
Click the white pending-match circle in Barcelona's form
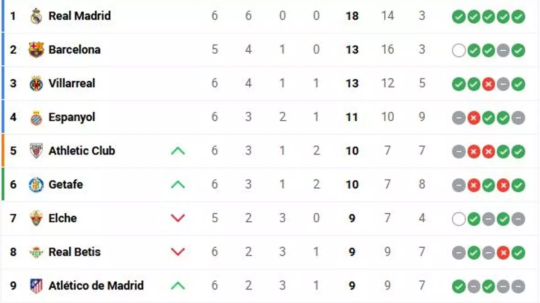click(x=459, y=49)
